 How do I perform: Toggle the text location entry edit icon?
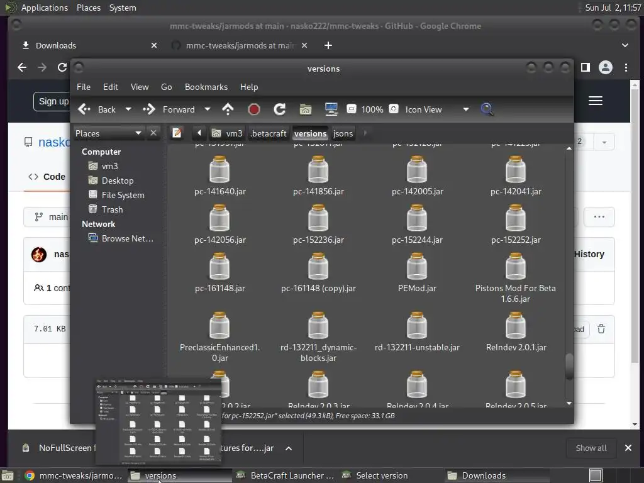click(x=177, y=133)
